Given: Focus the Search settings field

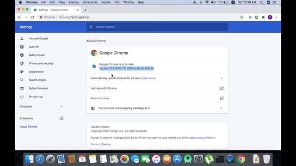Looking at the screenshot, I should click(x=157, y=27).
